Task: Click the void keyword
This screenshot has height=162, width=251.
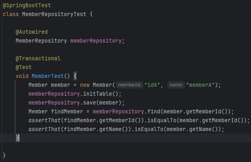Action: [x=22, y=76]
